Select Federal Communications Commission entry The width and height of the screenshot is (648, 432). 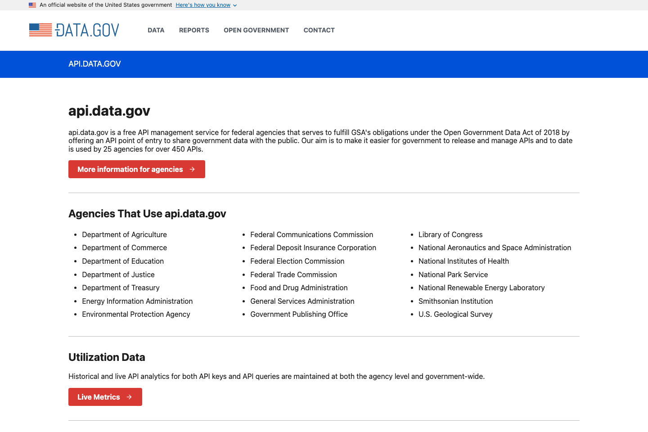click(311, 234)
